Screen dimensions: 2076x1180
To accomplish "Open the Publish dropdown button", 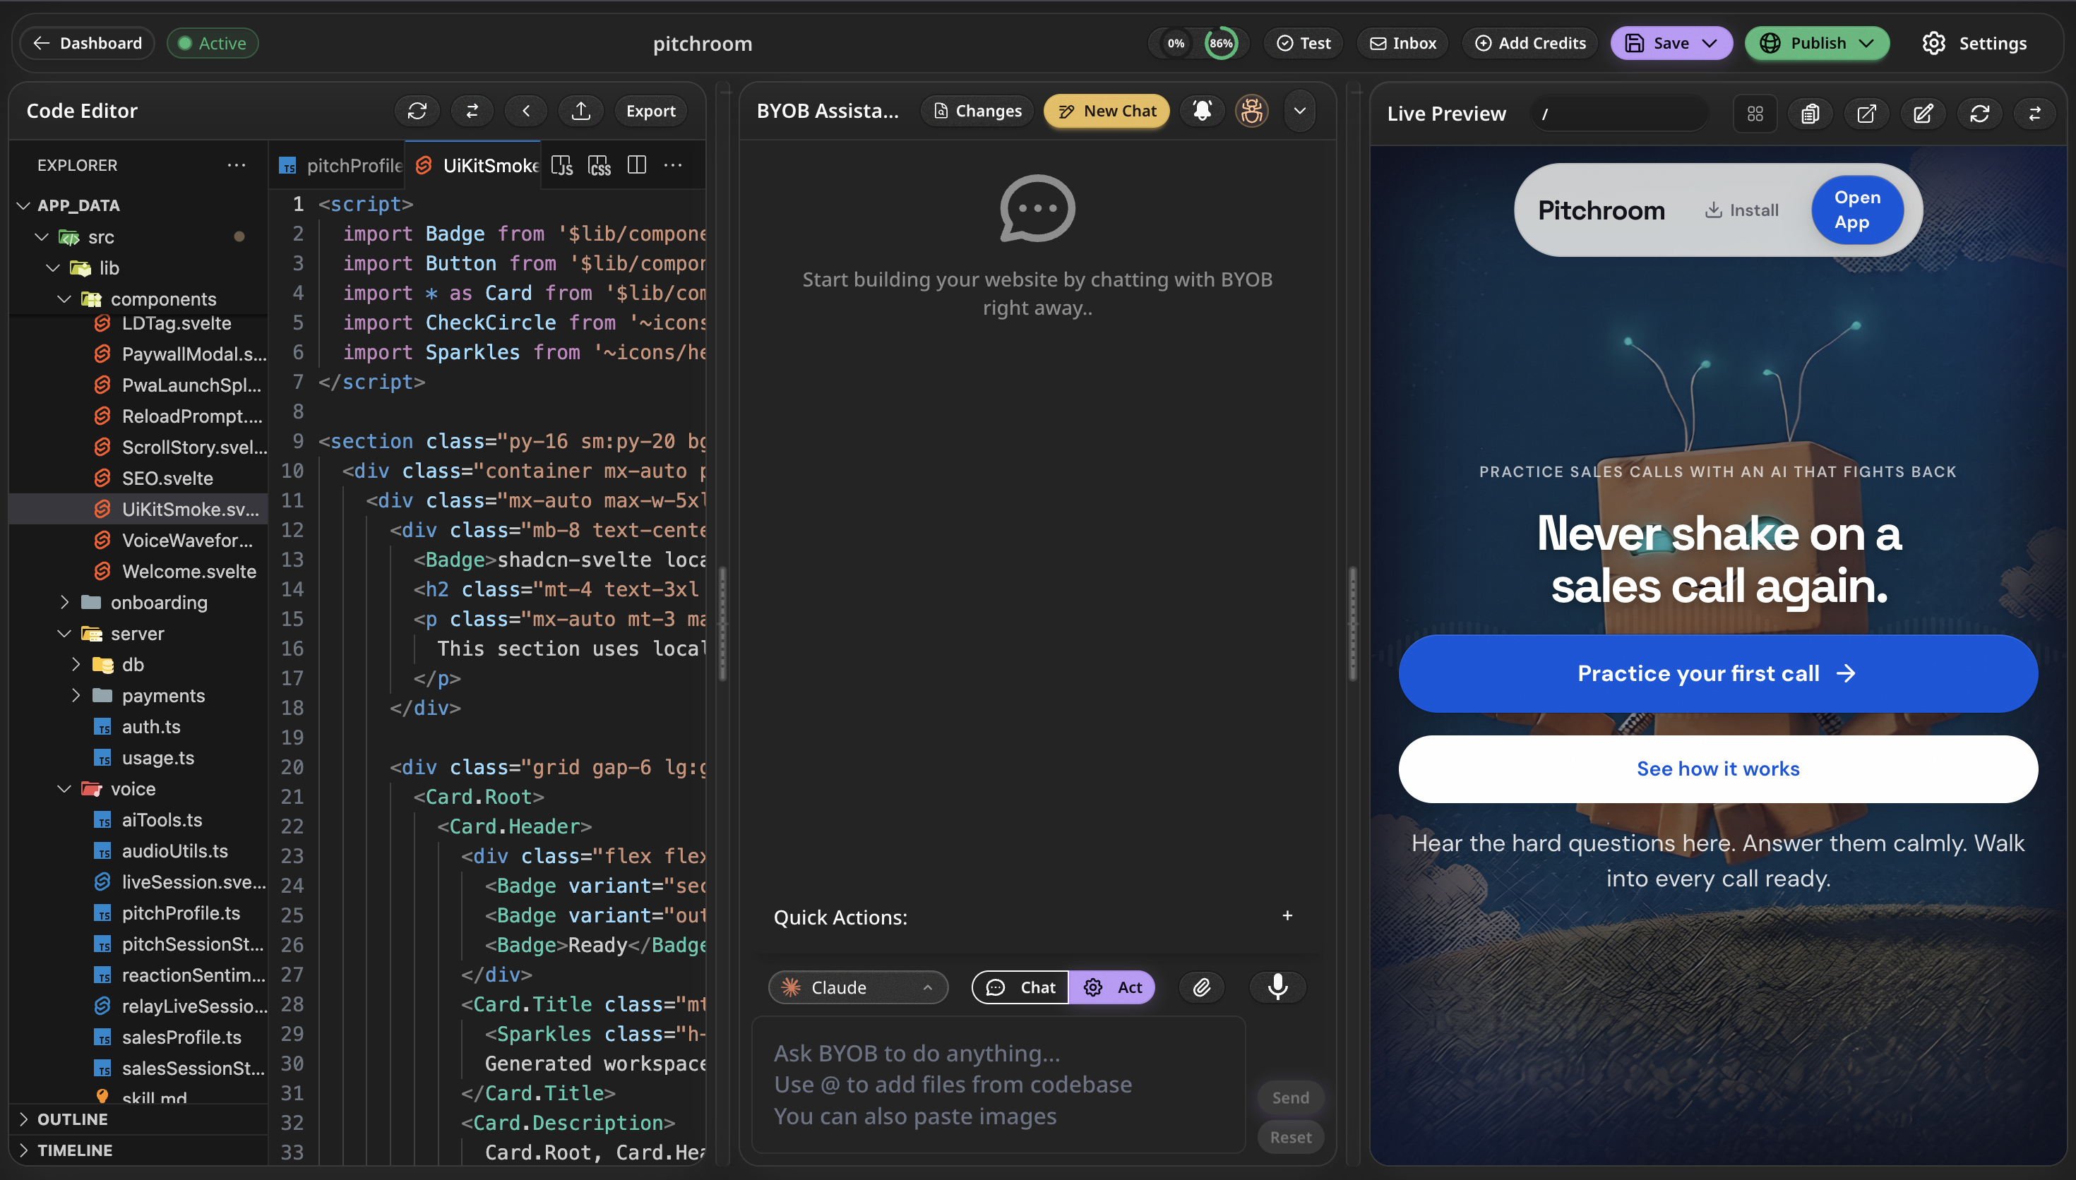I will click(1818, 43).
